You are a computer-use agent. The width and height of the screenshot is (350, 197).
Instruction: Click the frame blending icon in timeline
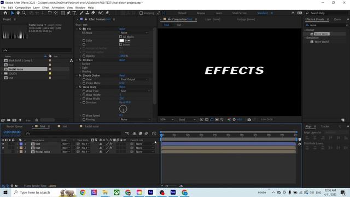(x=141, y=134)
